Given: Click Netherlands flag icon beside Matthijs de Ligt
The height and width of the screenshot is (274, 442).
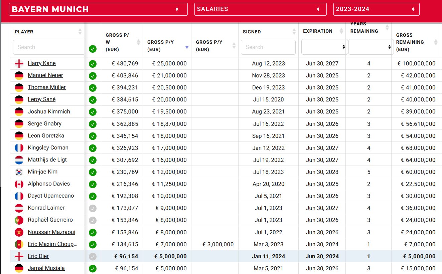Looking at the screenshot, I should pyautogui.click(x=19, y=160).
